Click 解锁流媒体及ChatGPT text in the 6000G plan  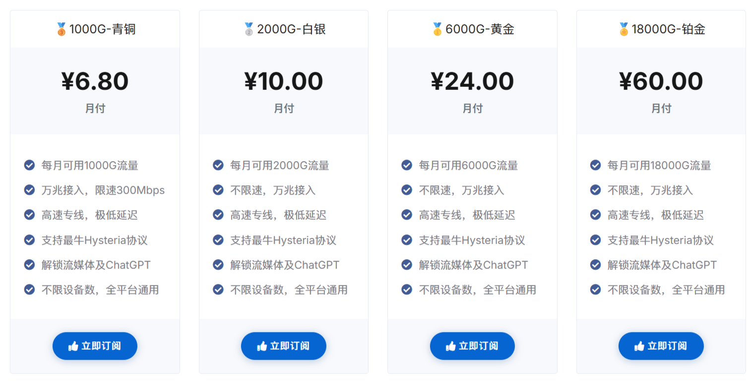(473, 265)
